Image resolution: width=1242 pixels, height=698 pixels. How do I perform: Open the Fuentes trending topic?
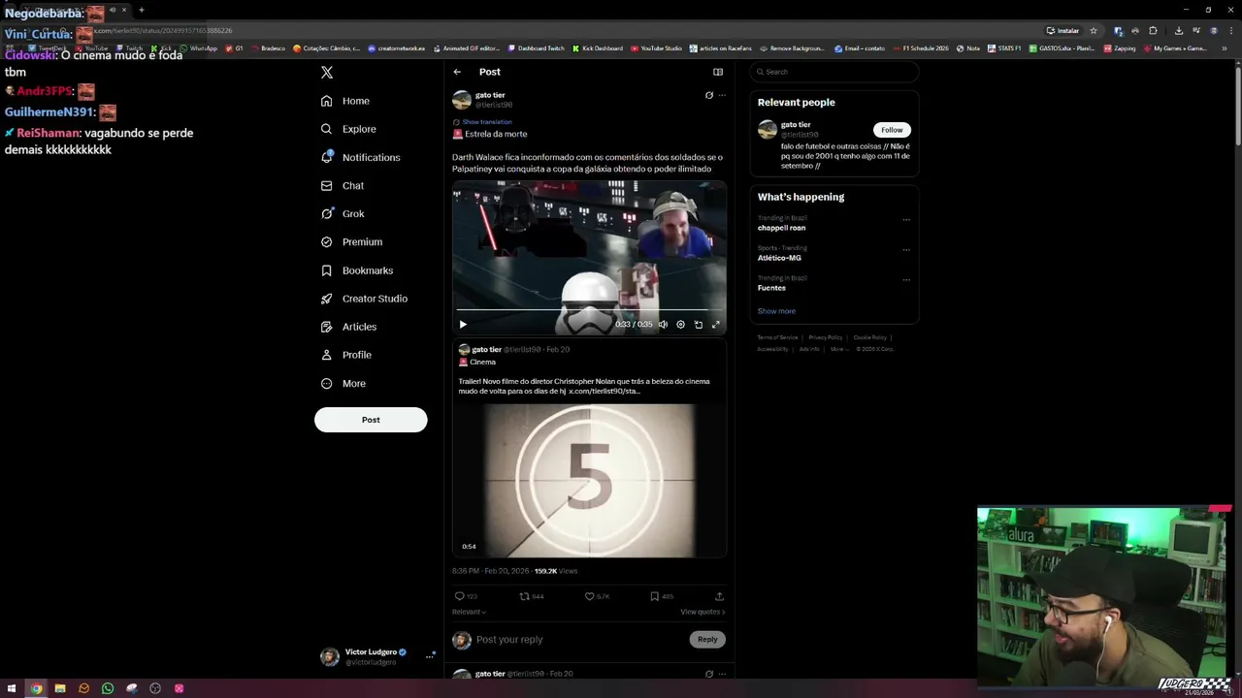coord(771,288)
